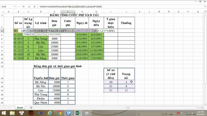Click 'Bảng đơn giá và thời gian qui định' heading
Screen dimensions: 207x116
(57, 66)
